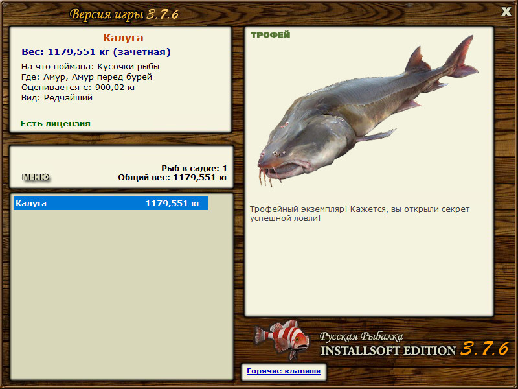Click the trophy description text
The image size is (518, 389).
coord(359,214)
